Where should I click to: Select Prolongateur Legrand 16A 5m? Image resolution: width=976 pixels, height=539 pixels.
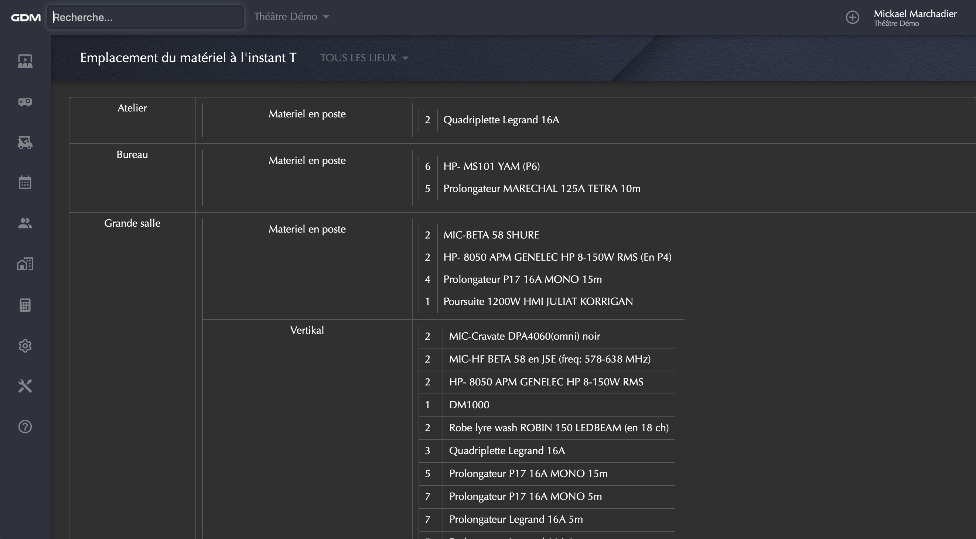coord(516,519)
